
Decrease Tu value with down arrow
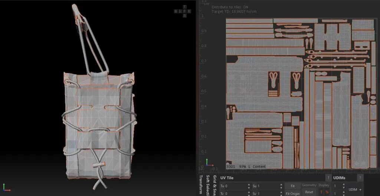(249, 187)
